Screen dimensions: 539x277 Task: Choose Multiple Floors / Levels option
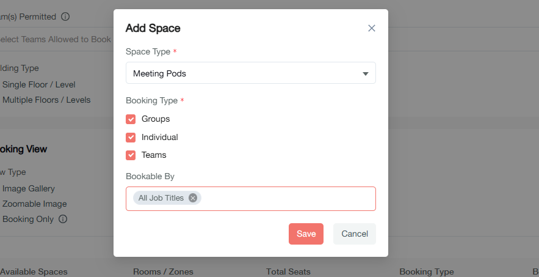click(x=46, y=100)
